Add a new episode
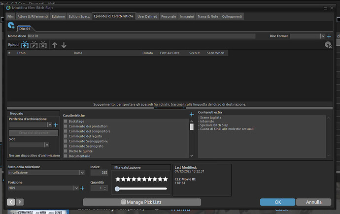 pos(25,45)
